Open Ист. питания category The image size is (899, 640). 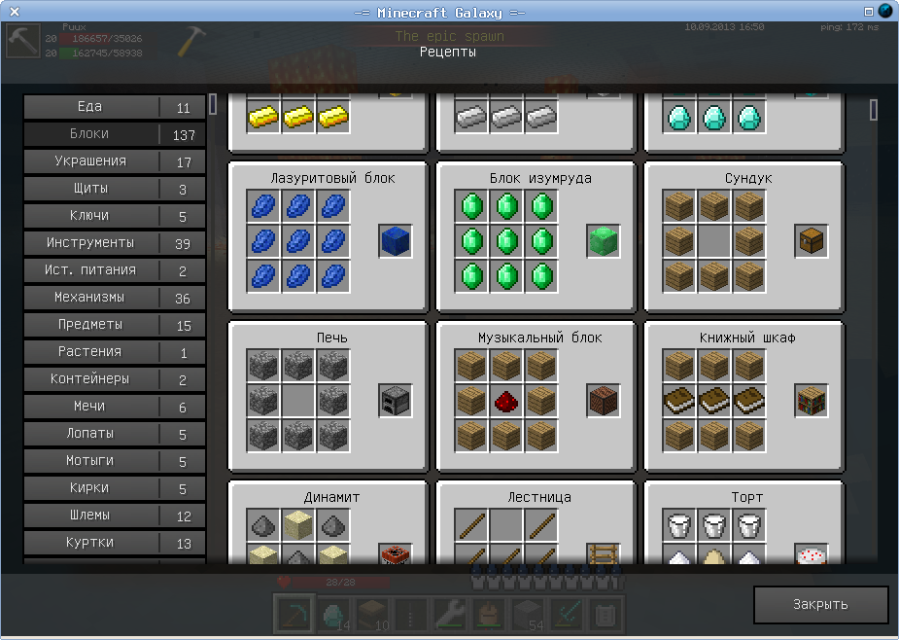pyautogui.click(x=115, y=270)
